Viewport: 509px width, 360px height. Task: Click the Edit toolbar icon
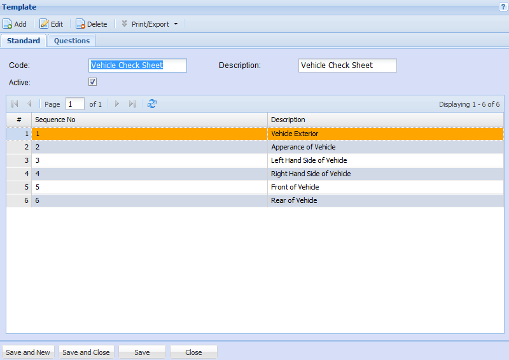point(44,24)
